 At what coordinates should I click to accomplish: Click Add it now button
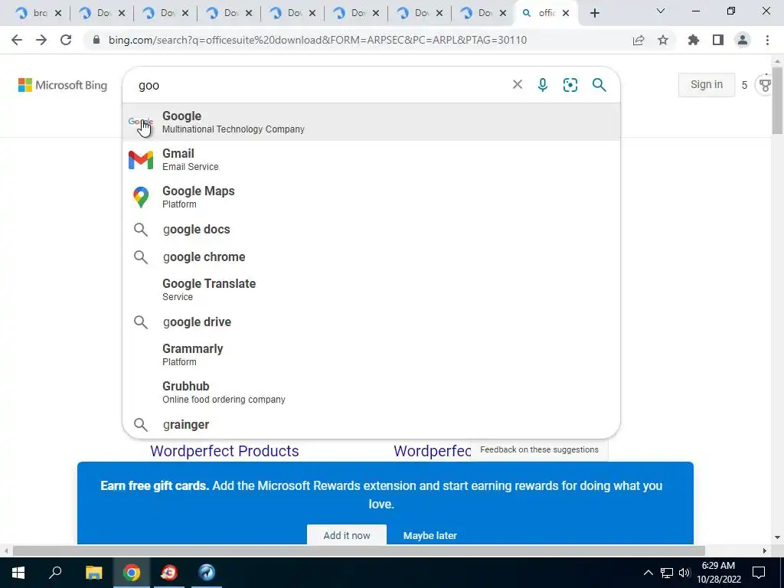point(347,535)
